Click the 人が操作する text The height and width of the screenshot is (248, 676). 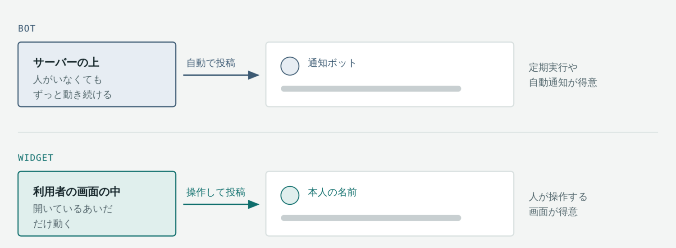click(x=558, y=197)
